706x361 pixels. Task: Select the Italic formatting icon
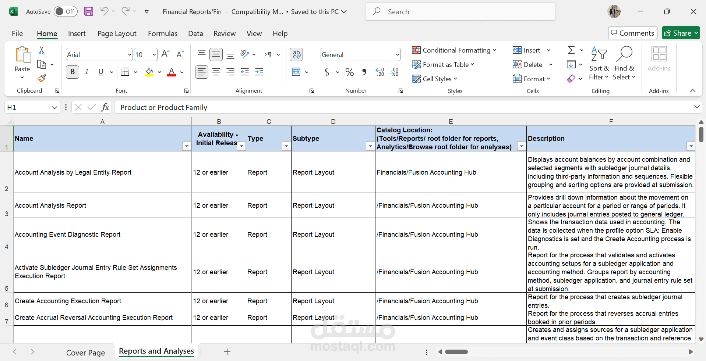87,72
